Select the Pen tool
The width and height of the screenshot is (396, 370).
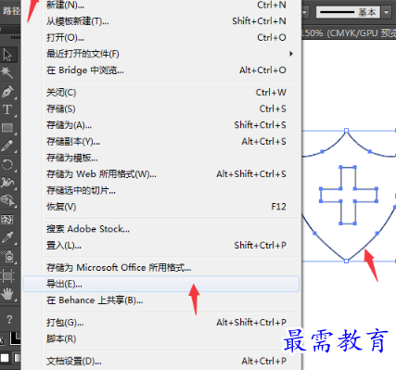[x=7, y=92]
